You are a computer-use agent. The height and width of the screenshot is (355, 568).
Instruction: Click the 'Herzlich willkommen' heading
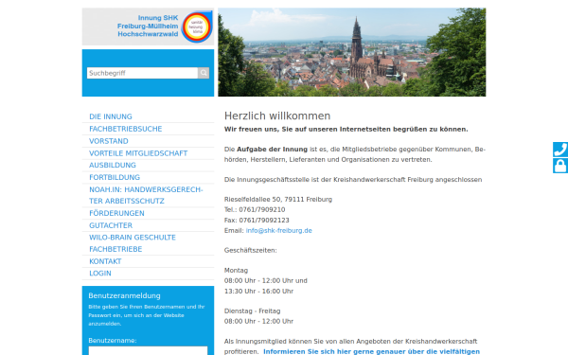pos(277,115)
